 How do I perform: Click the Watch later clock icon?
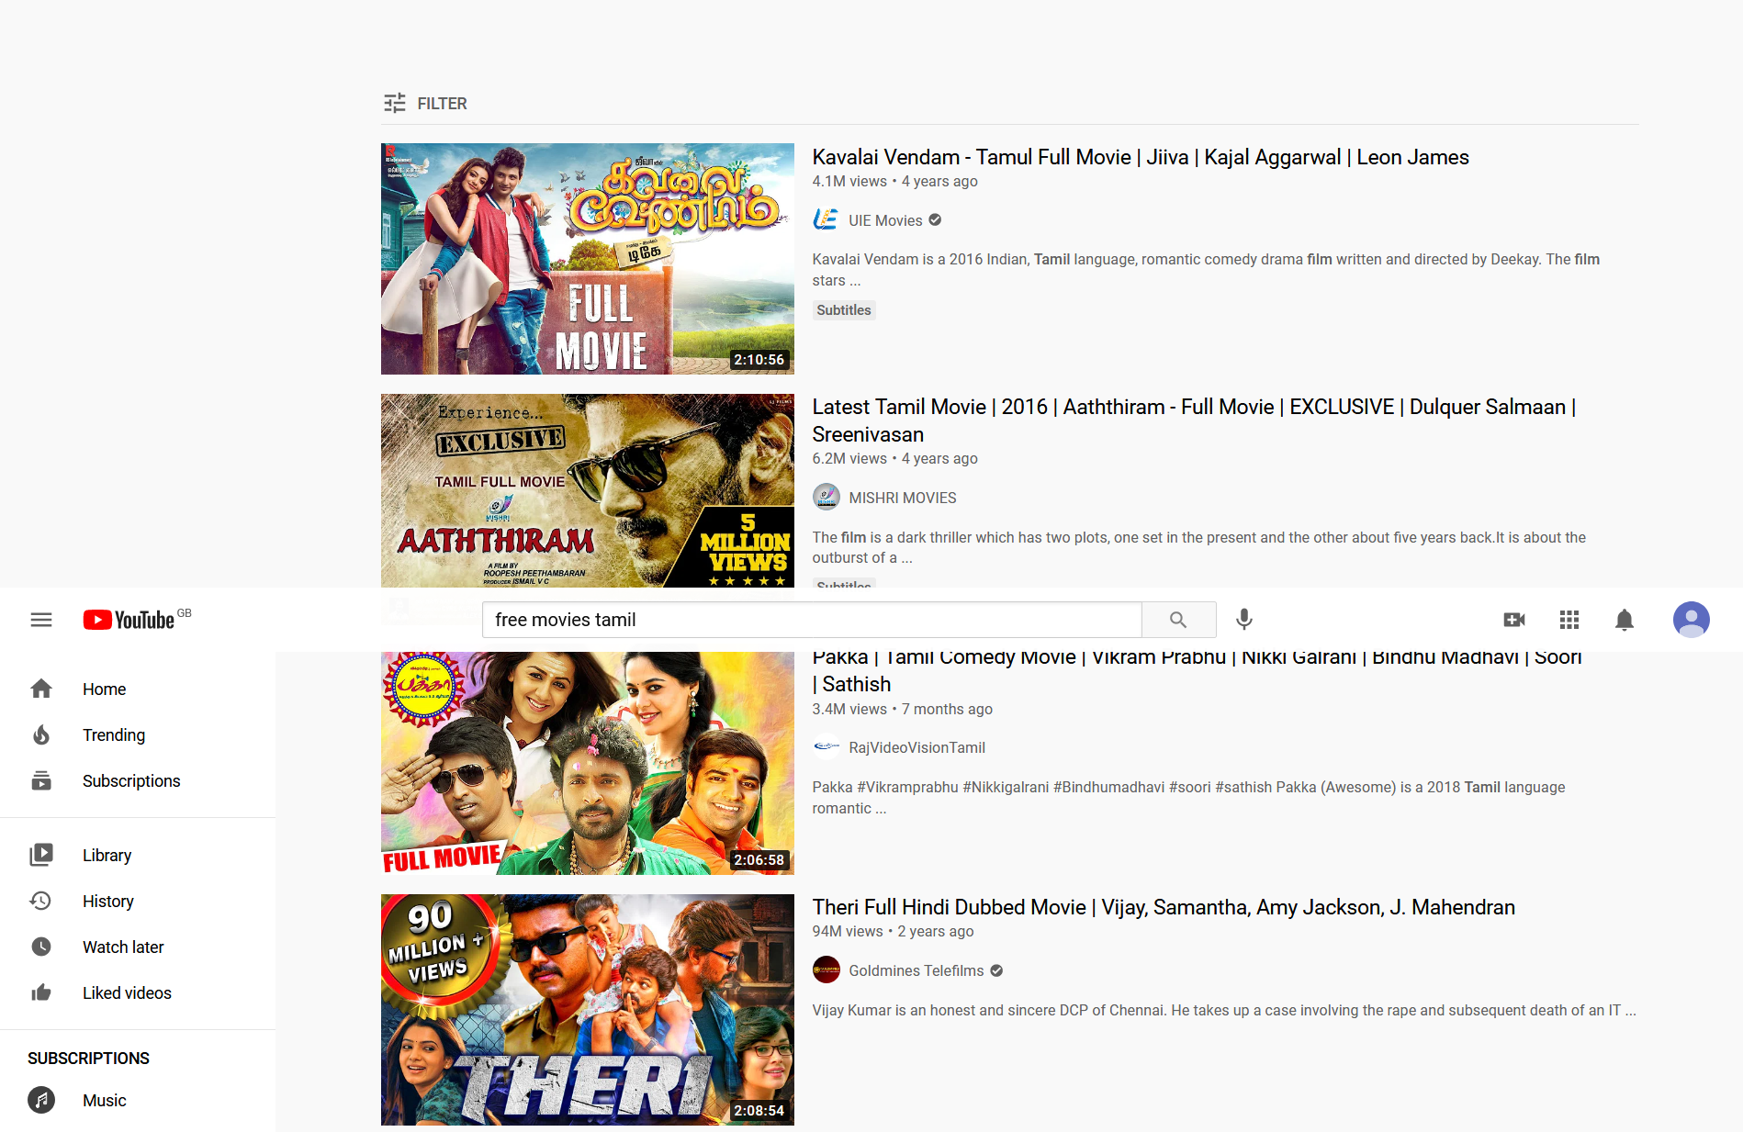(x=41, y=947)
